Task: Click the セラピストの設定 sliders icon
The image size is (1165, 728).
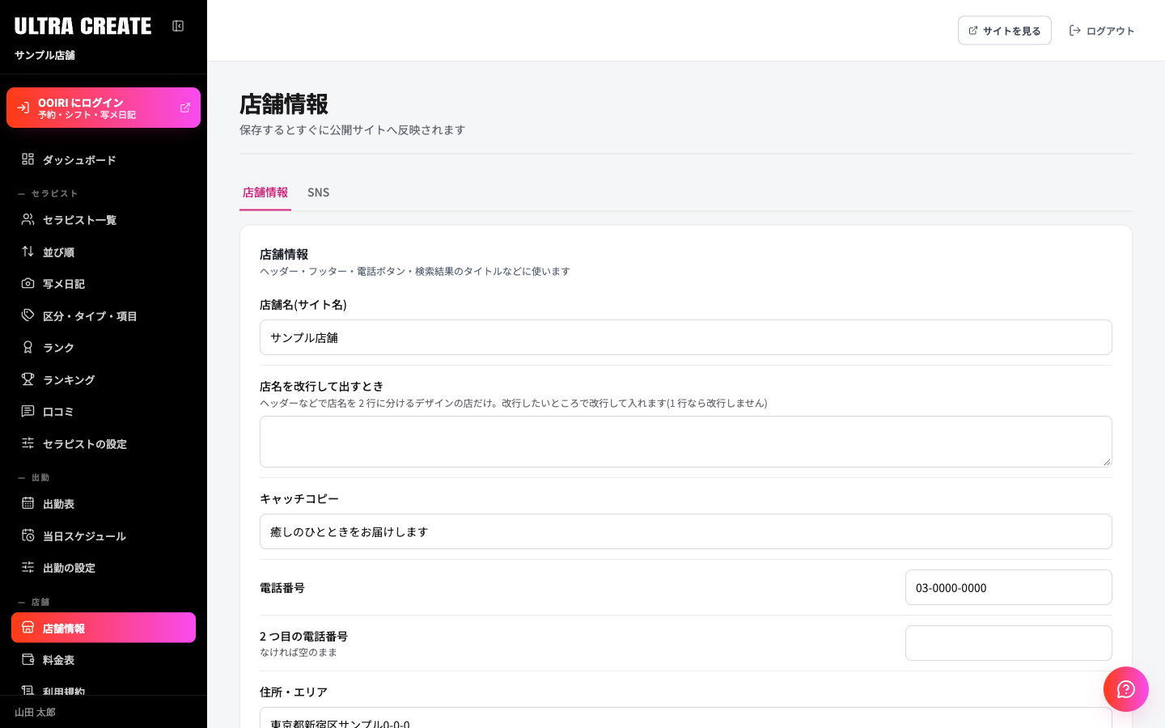Action: (x=28, y=443)
